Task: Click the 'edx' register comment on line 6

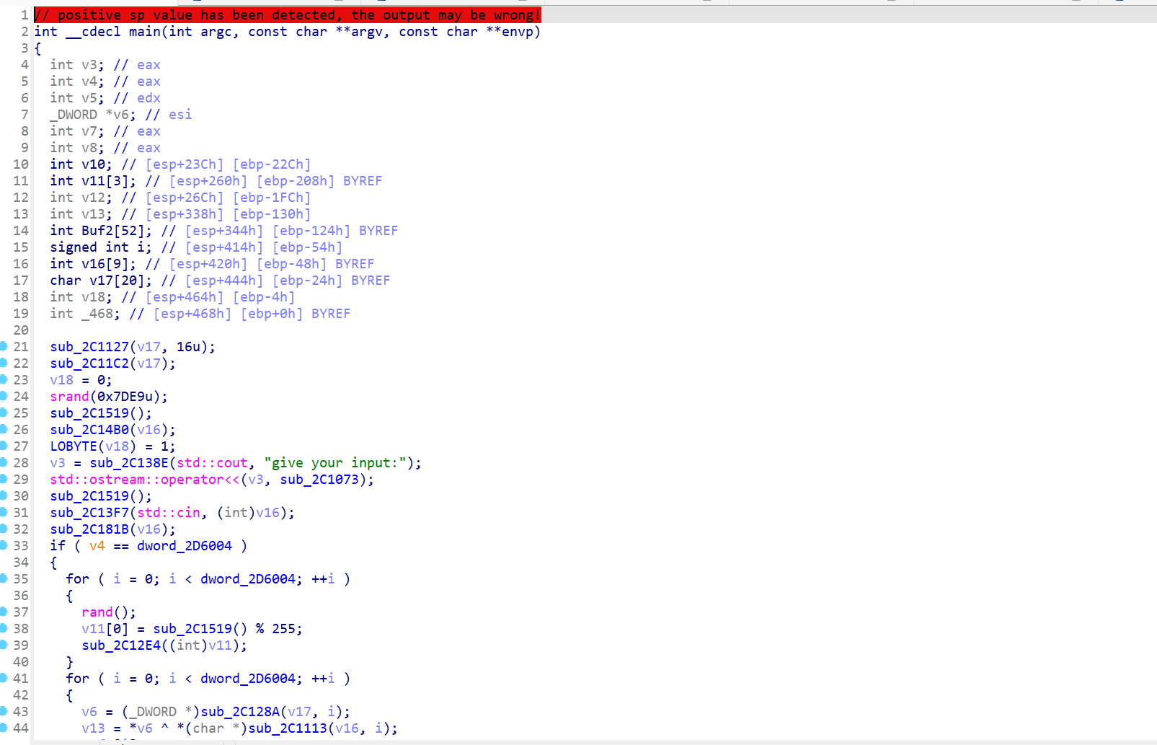Action: pyautogui.click(x=148, y=98)
